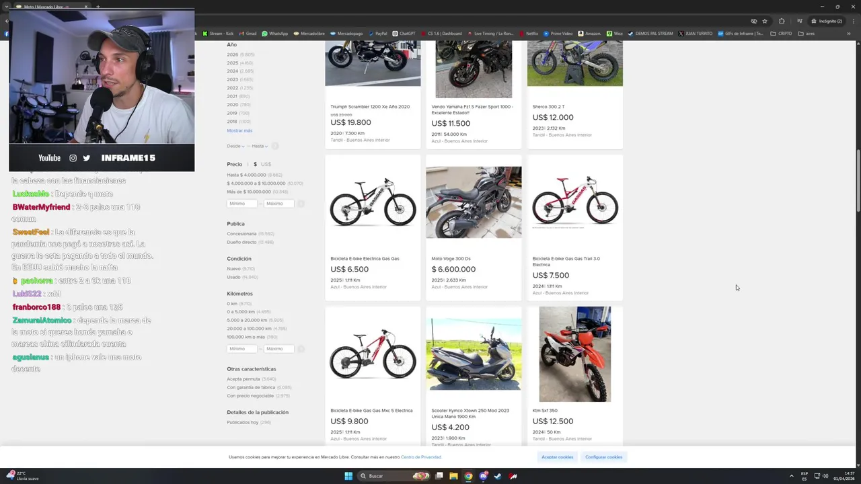The height and width of the screenshot is (484, 861).
Task: Open the Ktm Sxf 350 listing photo
Action: tap(575, 354)
